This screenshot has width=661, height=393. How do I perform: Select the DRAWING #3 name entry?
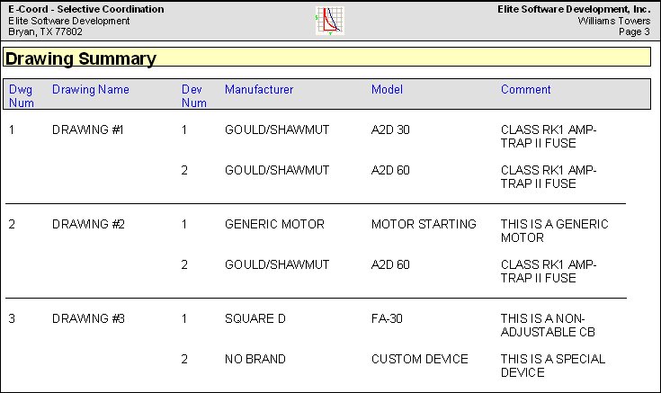(x=88, y=318)
